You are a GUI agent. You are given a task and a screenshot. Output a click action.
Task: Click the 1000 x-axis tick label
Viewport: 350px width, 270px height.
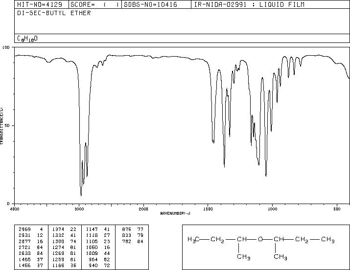(x=272, y=209)
